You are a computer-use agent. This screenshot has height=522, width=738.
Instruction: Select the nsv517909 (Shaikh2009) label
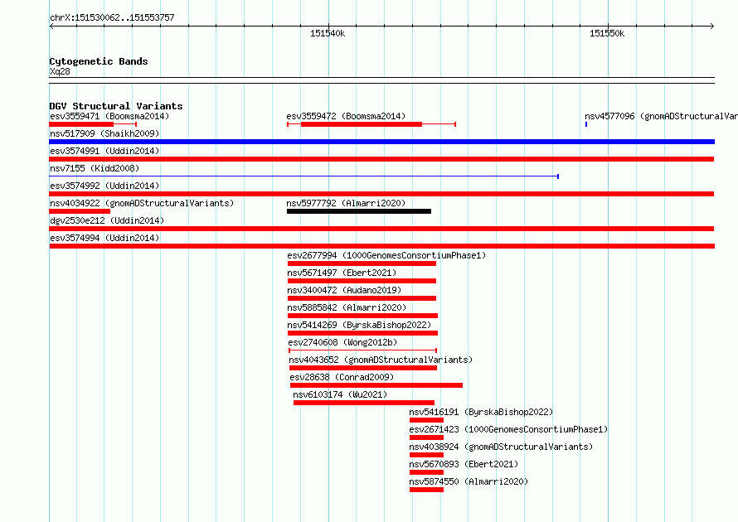click(x=104, y=133)
